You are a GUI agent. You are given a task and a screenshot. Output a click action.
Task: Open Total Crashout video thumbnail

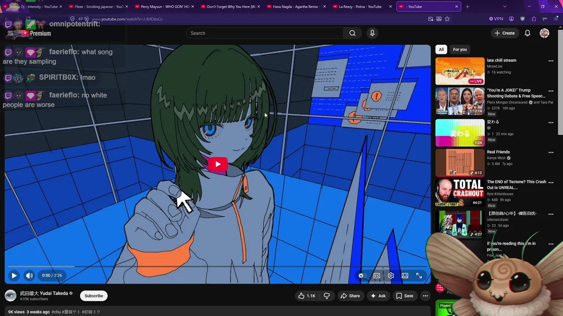(460, 193)
